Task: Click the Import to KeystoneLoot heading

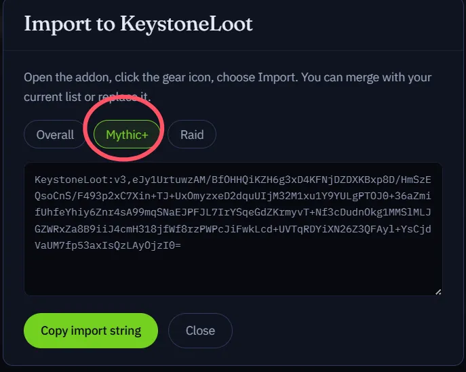Action: tap(138, 24)
